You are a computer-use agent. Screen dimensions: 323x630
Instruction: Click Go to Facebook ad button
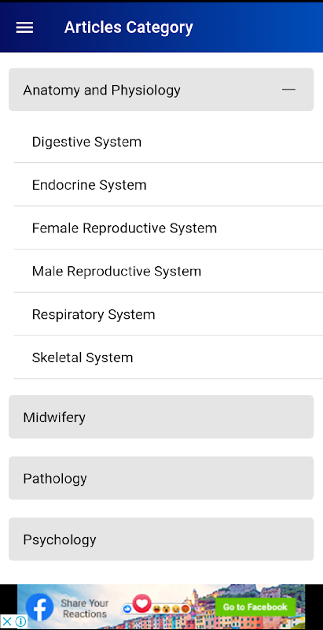pyautogui.click(x=255, y=607)
